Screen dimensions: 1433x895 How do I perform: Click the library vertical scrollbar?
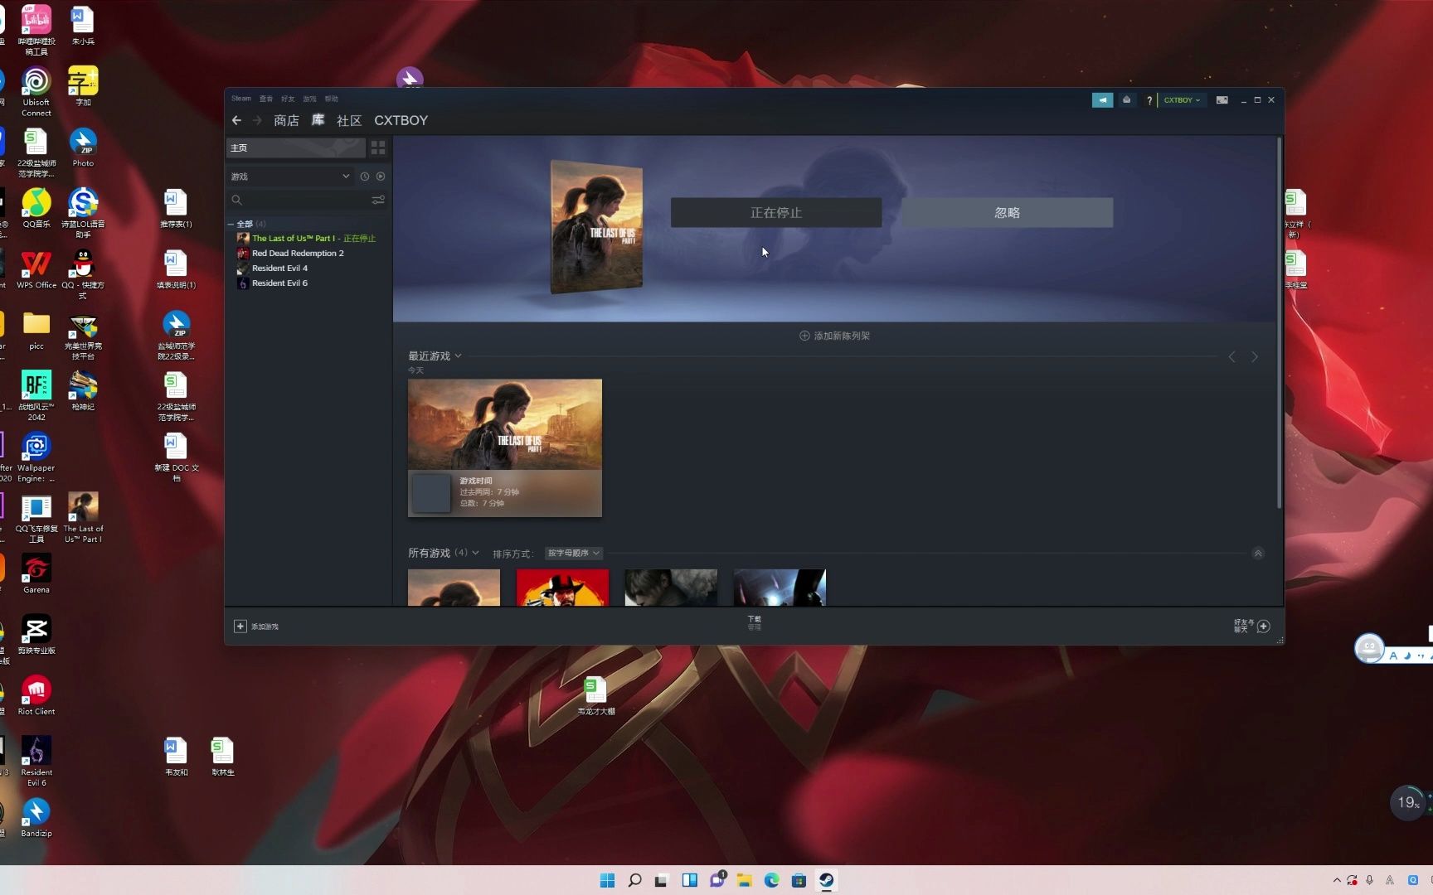click(1279, 323)
